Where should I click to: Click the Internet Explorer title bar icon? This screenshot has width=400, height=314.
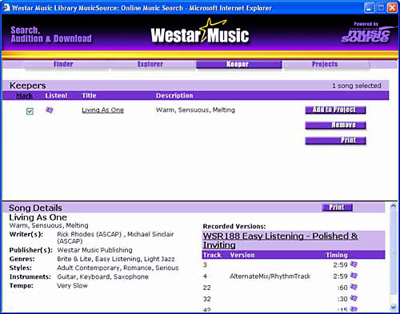coord(6,8)
